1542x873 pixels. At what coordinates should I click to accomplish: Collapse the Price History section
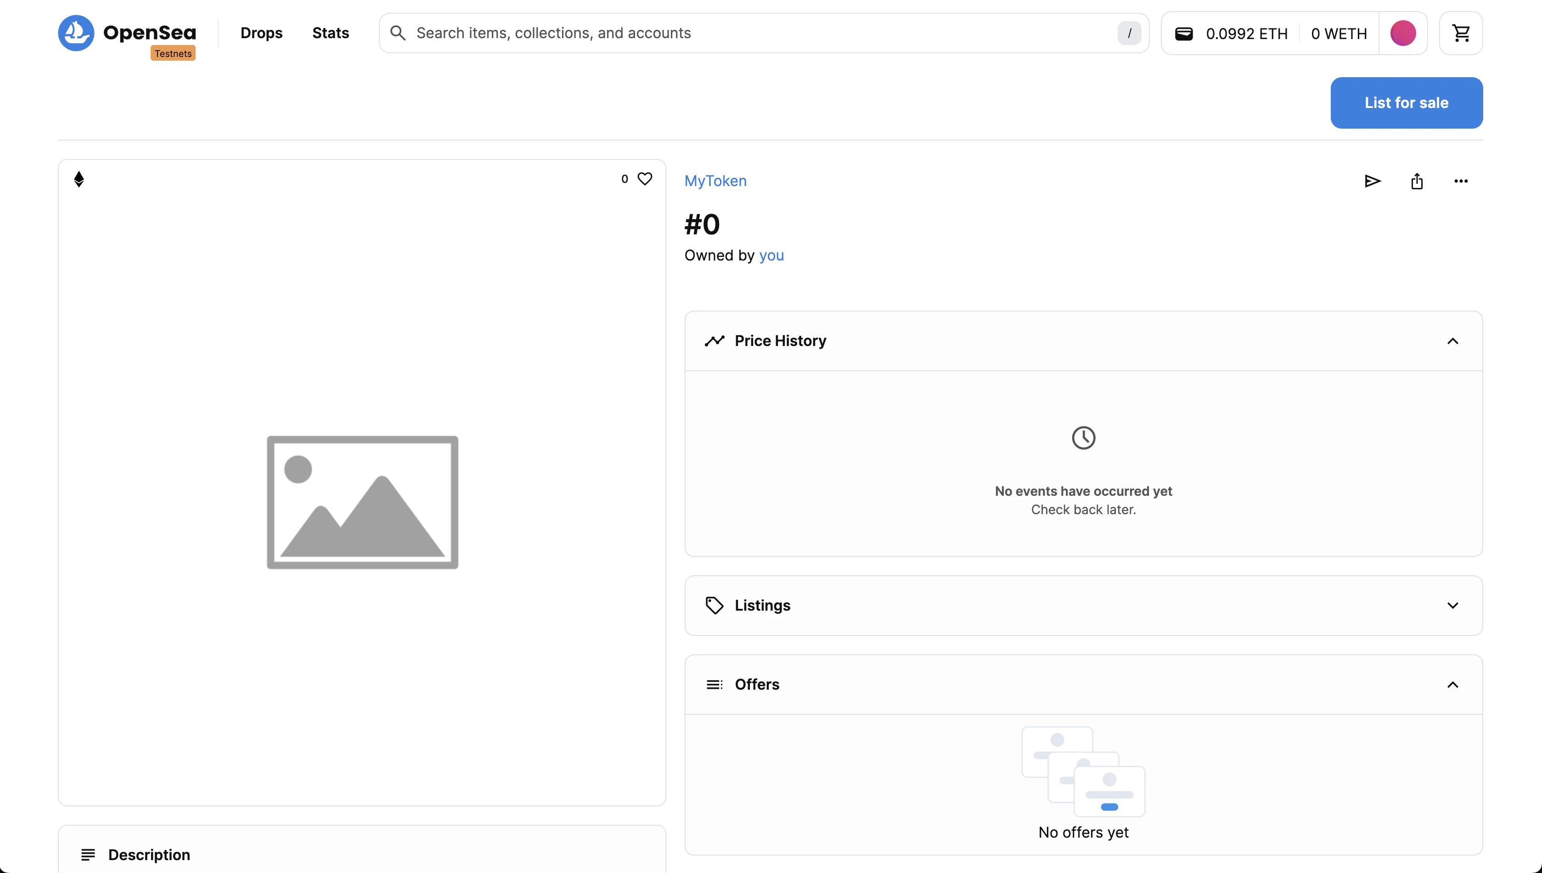[x=1452, y=341]
